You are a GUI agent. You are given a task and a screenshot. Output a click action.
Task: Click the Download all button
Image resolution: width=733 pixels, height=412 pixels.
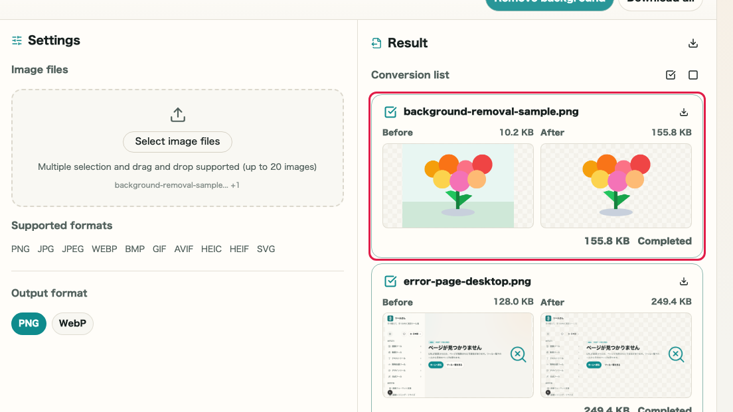point(660,3)
